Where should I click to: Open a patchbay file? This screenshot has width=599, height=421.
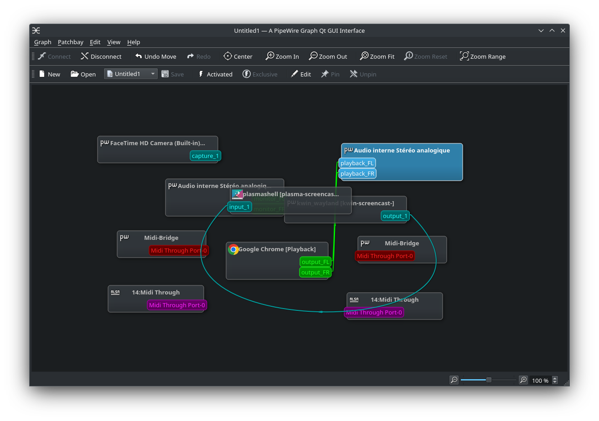[83, 74]
